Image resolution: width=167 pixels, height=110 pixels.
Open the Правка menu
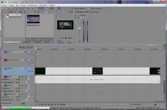click(12, 5)
